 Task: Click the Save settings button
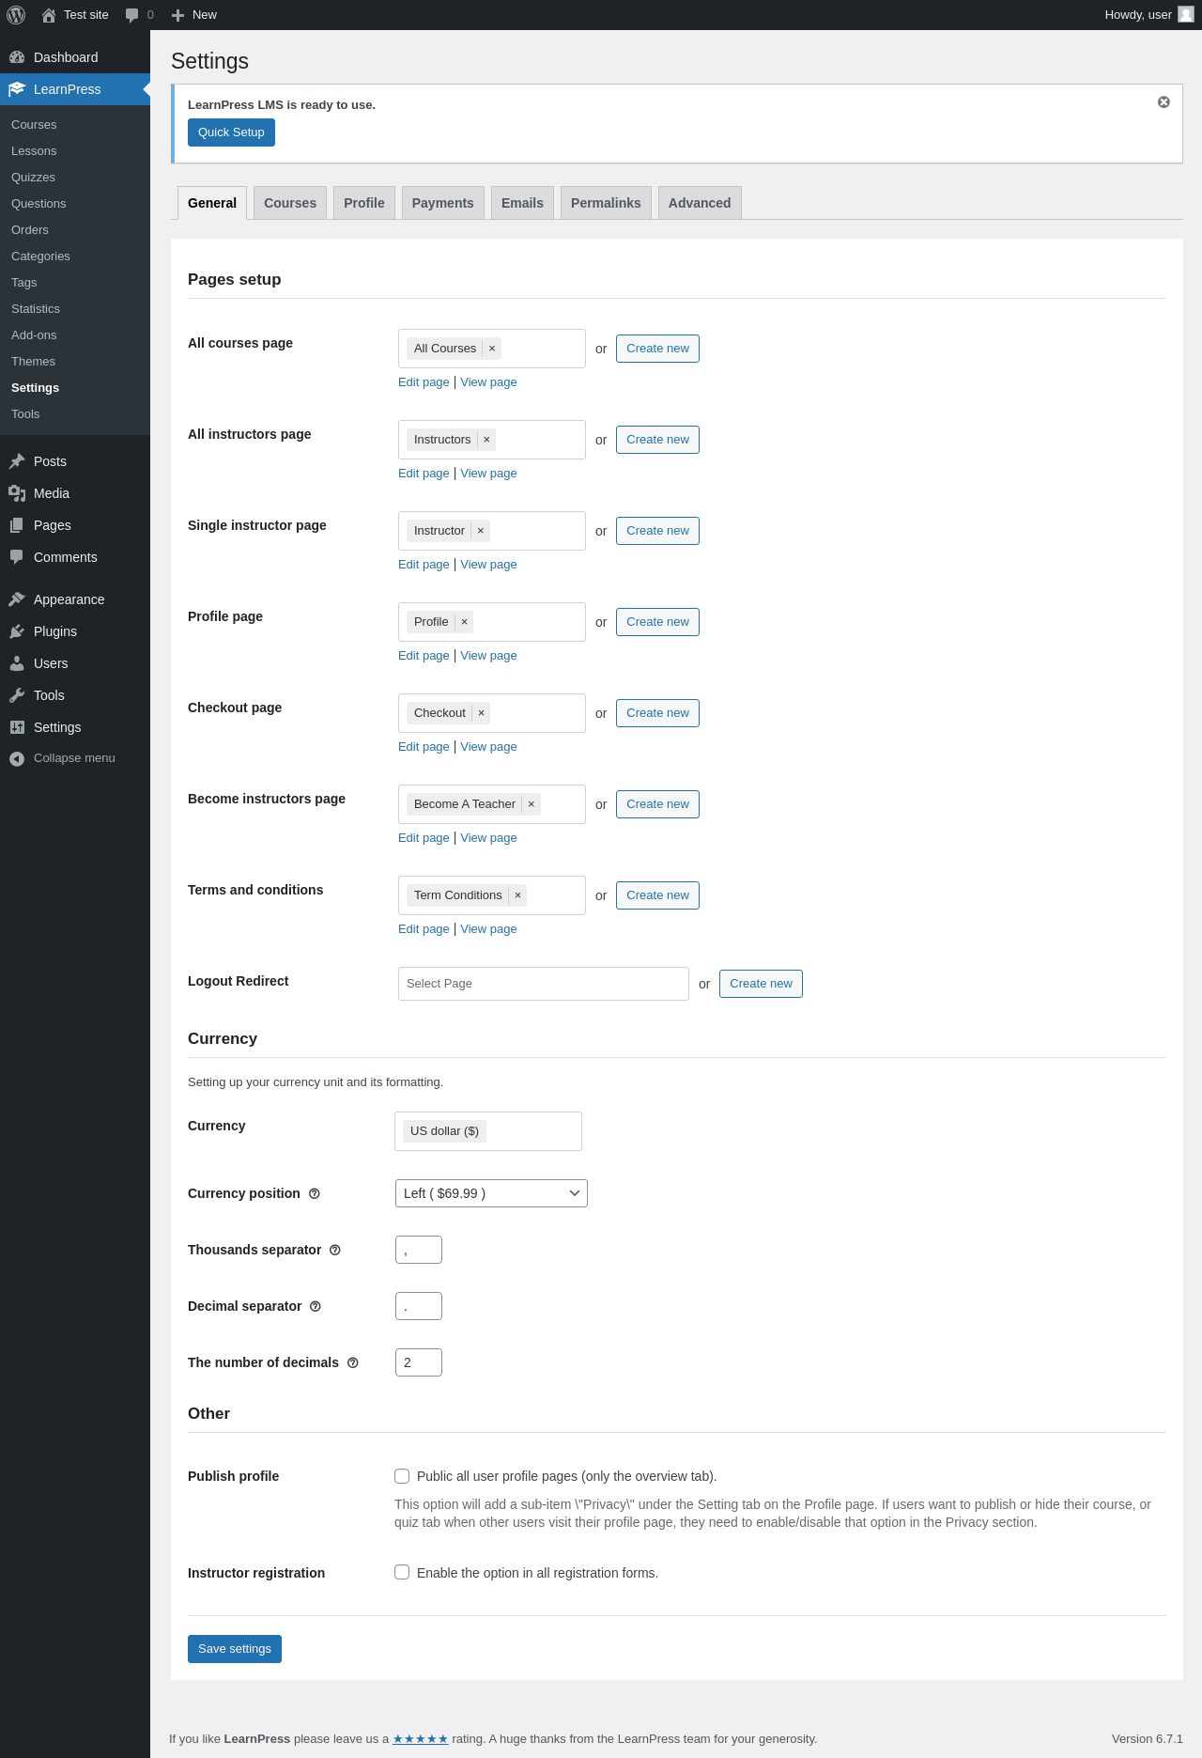coord(235,1649)
